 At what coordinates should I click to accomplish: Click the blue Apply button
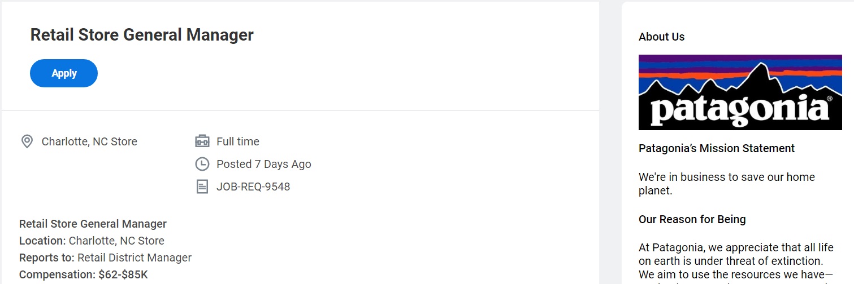[64, 73]
